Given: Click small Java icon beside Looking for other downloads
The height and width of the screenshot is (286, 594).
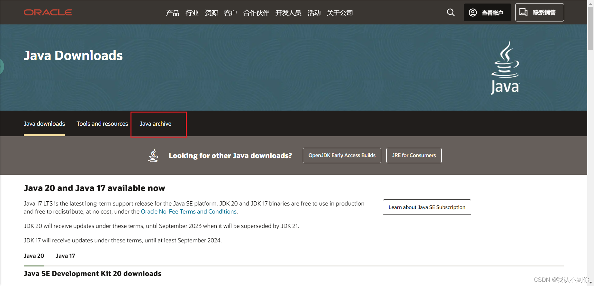Looking at the screenshot, I should [x=153, y=156].
